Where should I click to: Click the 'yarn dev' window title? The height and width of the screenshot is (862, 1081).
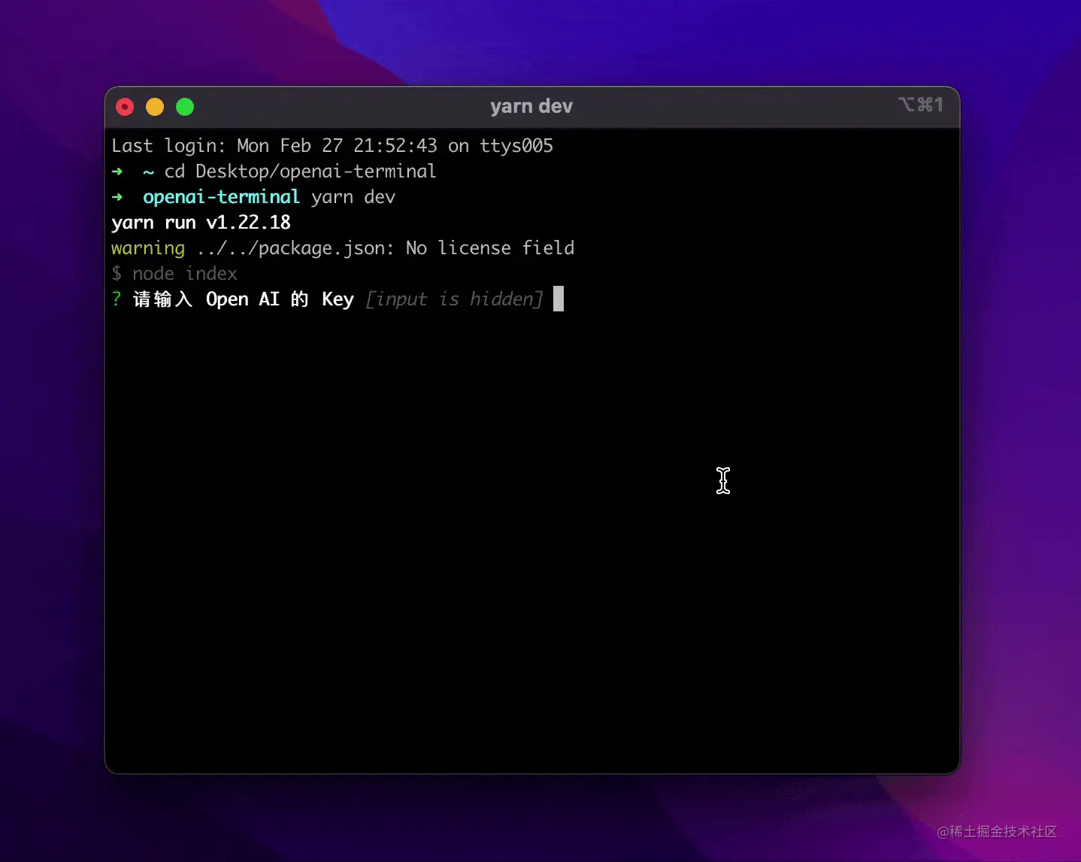tap(531, 106)
